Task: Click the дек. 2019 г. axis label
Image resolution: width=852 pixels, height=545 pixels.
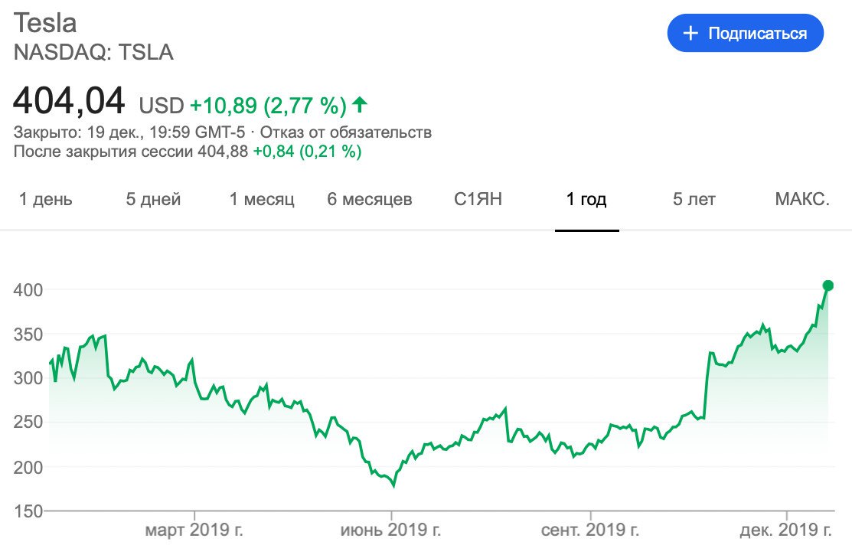Action: pos(786,530)
